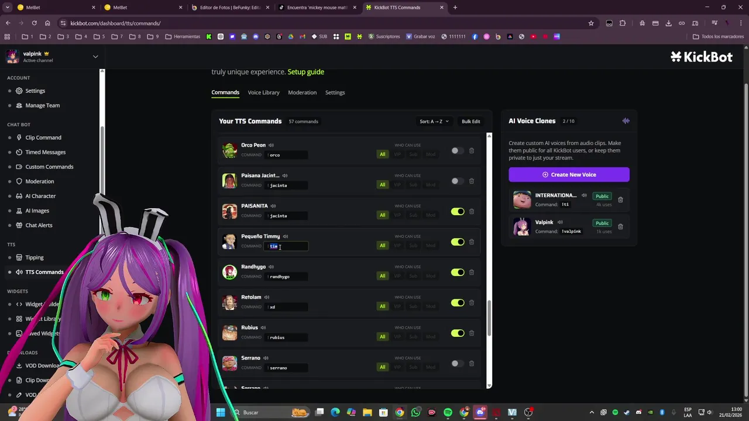Enable the Orco Peon command toggle
This screenshot has width=749, height=421.
[458, 151]
